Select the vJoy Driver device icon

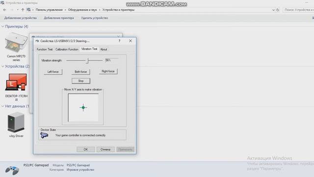pos(16,122)
